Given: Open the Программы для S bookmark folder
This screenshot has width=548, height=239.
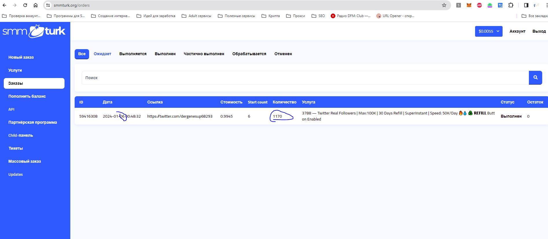Looking at the screenshot, I should (66, 16).
